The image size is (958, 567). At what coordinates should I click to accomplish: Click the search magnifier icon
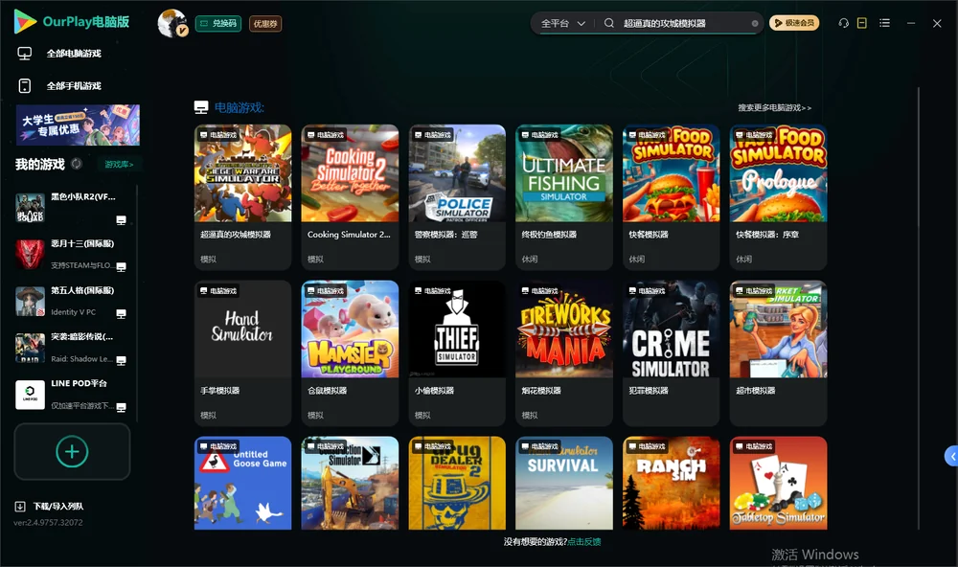(609, 23)
